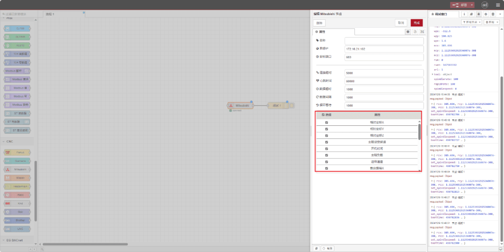This screenshot has width=504, height=252.
Task: Click the attribute table vertical scrollbar
Action: pyautogui.click(x=420, y=131)
